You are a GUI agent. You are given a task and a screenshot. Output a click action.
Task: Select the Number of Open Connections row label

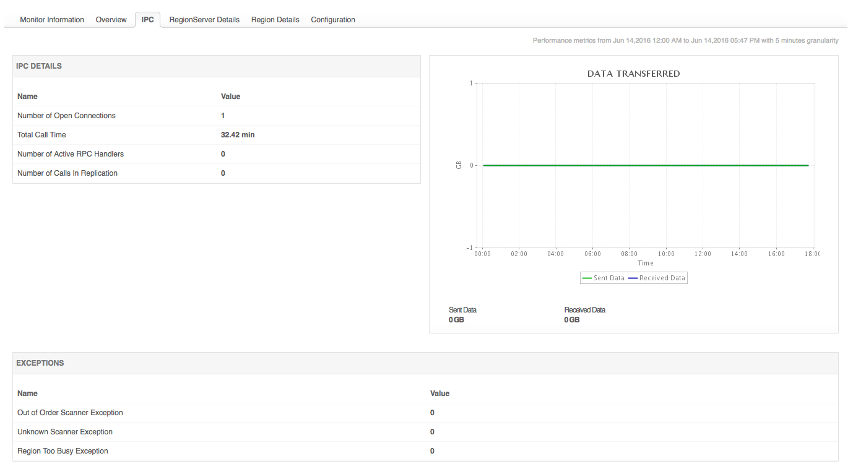click(x=66, y=116)
